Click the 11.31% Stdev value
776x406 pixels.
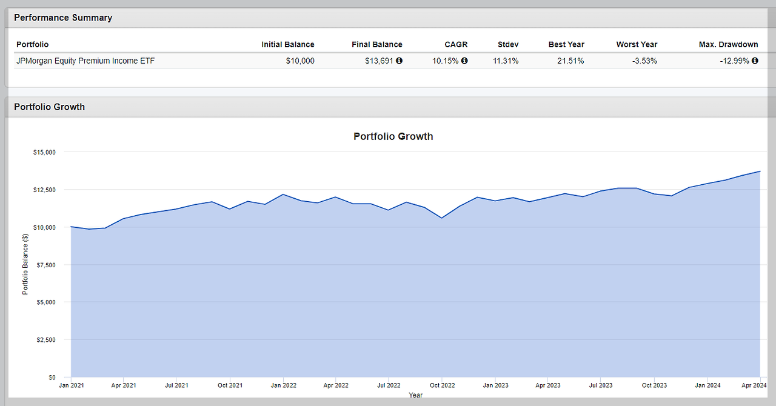coord(506,61)
